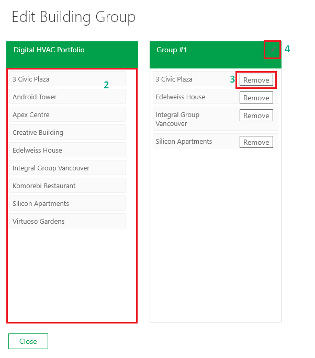Close the Edit Building Group dialog
This screenshot has width=315, height=358.
tap(28, 341)
